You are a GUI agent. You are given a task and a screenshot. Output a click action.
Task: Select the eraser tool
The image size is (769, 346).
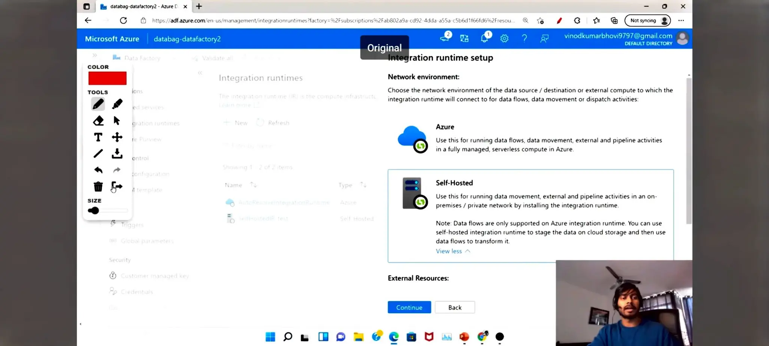click(98, 120)
